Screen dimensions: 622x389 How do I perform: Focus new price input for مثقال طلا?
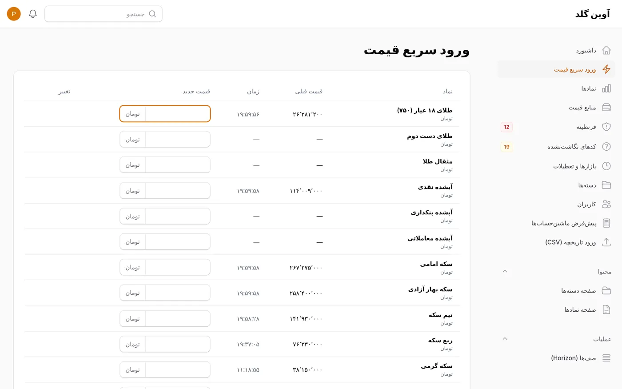click(178, 165)
